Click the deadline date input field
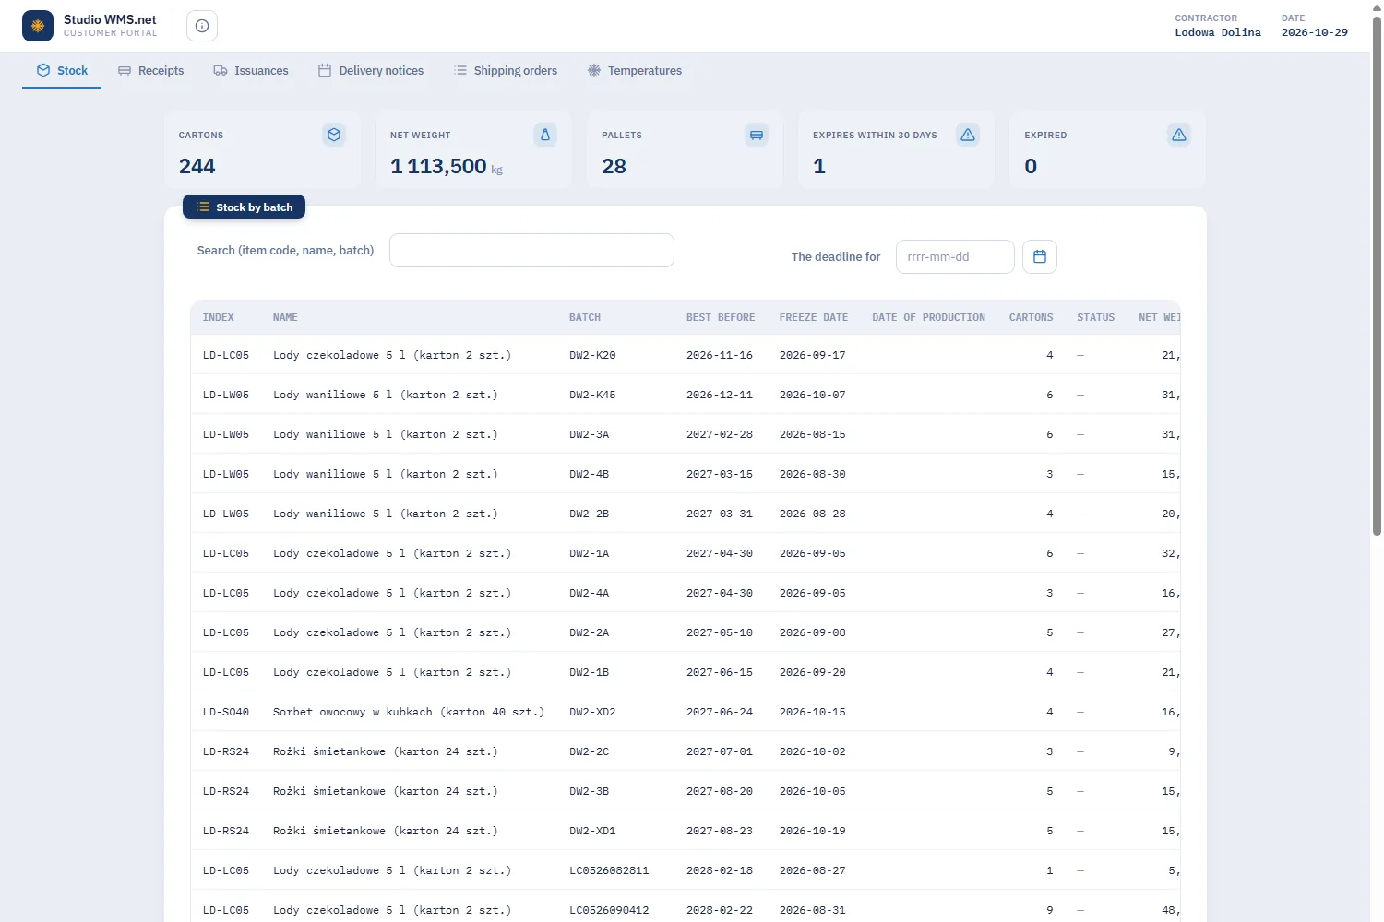 coord(955,256)
